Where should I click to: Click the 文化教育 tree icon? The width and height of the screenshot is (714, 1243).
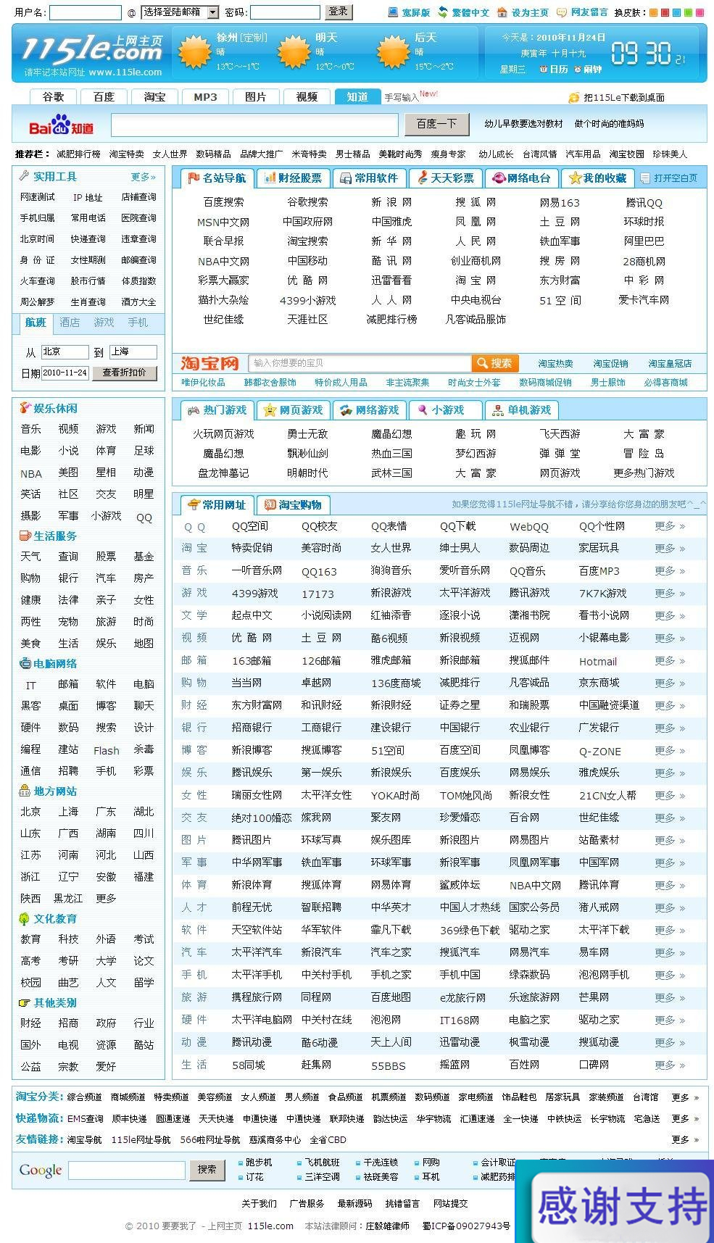25,918
